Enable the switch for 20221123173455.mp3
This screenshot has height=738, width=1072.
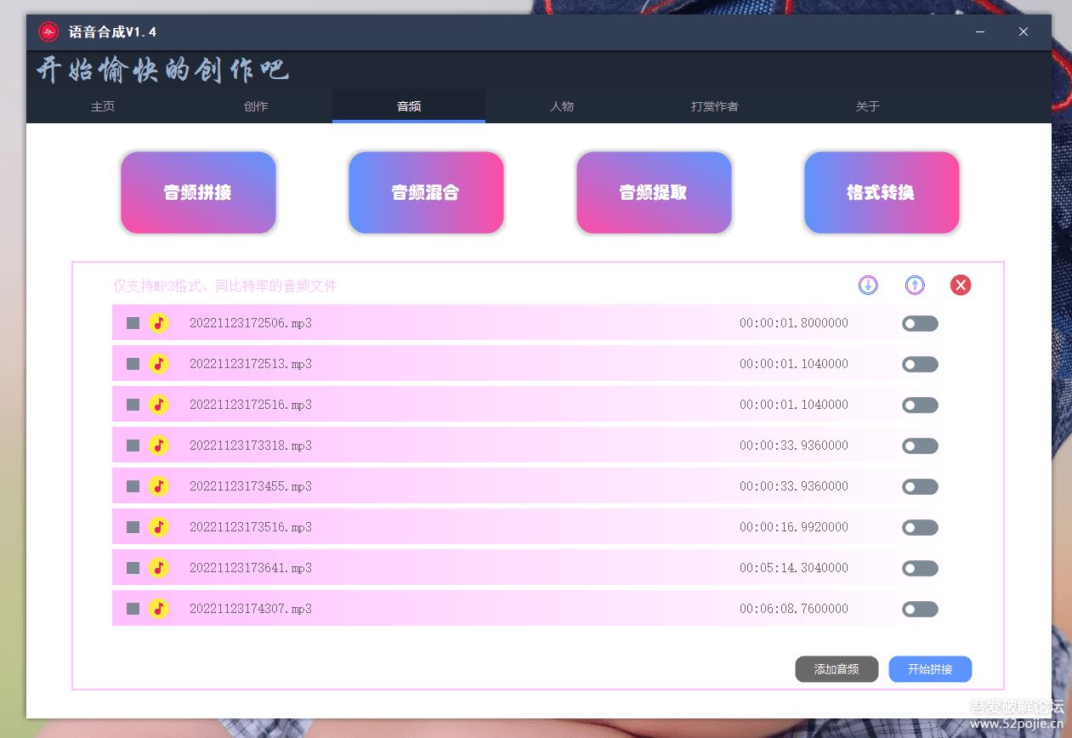click(x=920, y=487)
